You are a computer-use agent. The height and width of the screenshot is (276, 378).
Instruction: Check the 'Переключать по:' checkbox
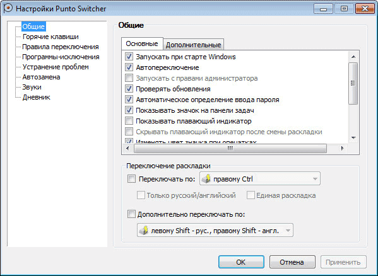coord(131,179)
